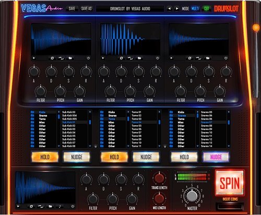Click the TRANS LENGTH red knob
Screen dimensions: 261x215
click(x=159, y=178)
